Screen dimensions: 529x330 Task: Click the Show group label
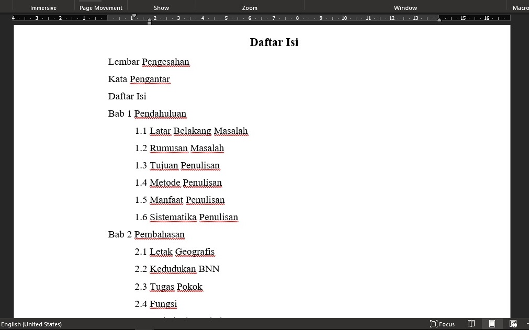pyautogui.click(x=161, y=8)
